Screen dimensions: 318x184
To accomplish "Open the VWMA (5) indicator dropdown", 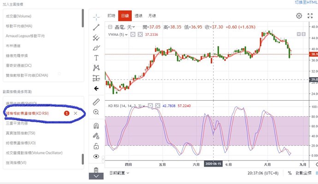I will click(127, 34).
